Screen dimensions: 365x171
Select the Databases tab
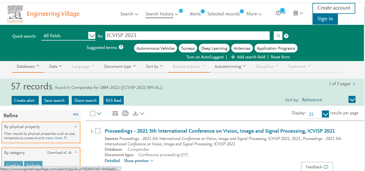click(x=28, y=66)
